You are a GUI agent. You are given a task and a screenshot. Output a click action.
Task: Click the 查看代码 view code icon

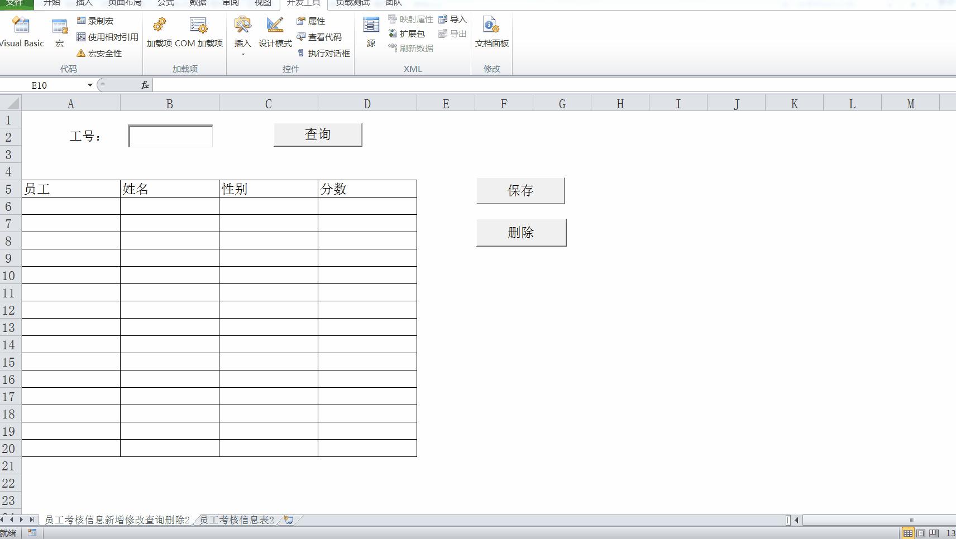[x=300, y=37]
